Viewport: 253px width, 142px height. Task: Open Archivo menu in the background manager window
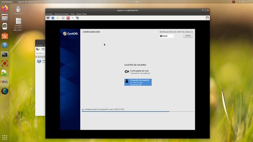tap(39, 45)
